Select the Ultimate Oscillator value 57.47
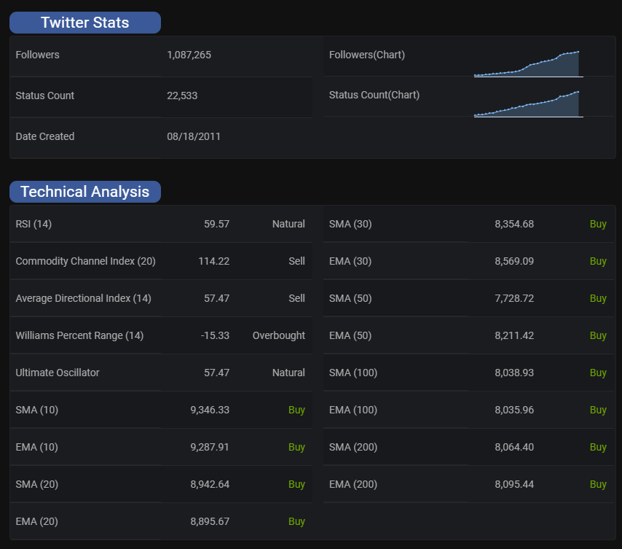The image size is (622, 549). click(216, 373)
